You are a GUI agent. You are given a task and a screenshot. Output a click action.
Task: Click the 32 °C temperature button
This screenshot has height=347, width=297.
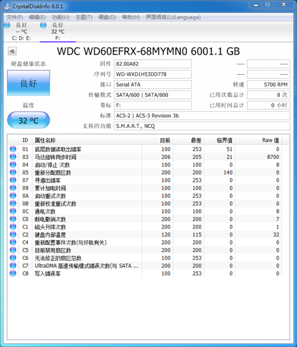tap(29, 120)
